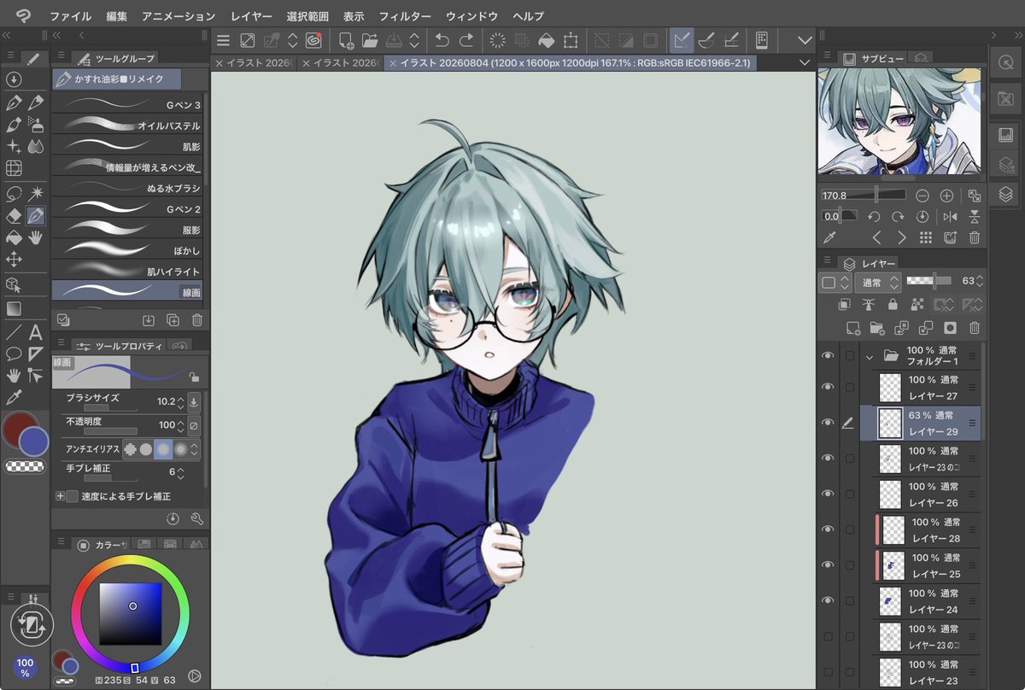Expand command bar overflow chevron

(804, 40)
